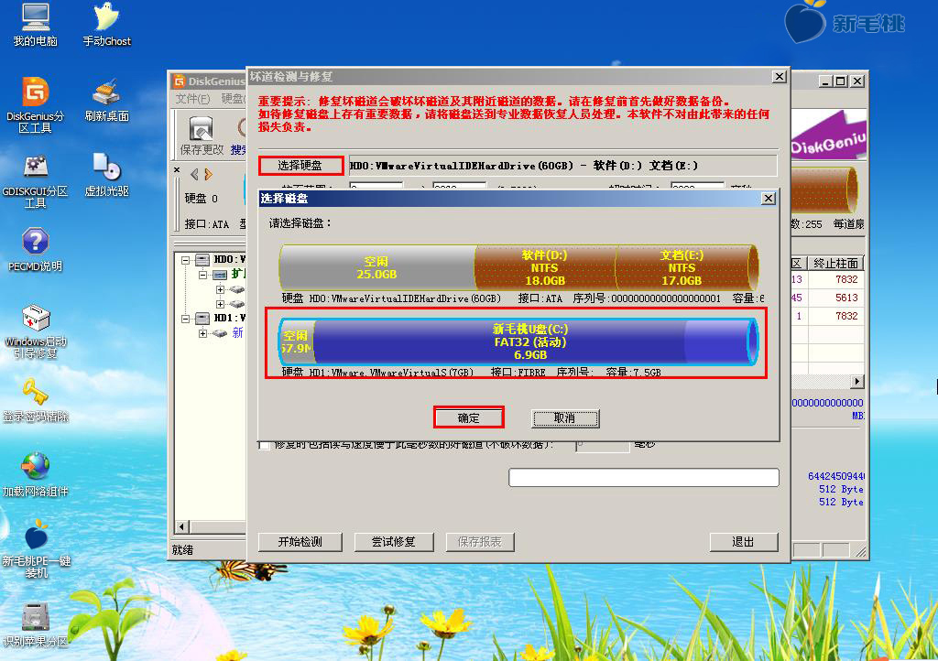The width and height of the screenshot is (938, 661).
Task: Click the empty progress bar in the dialog
Action: [644, 478]
